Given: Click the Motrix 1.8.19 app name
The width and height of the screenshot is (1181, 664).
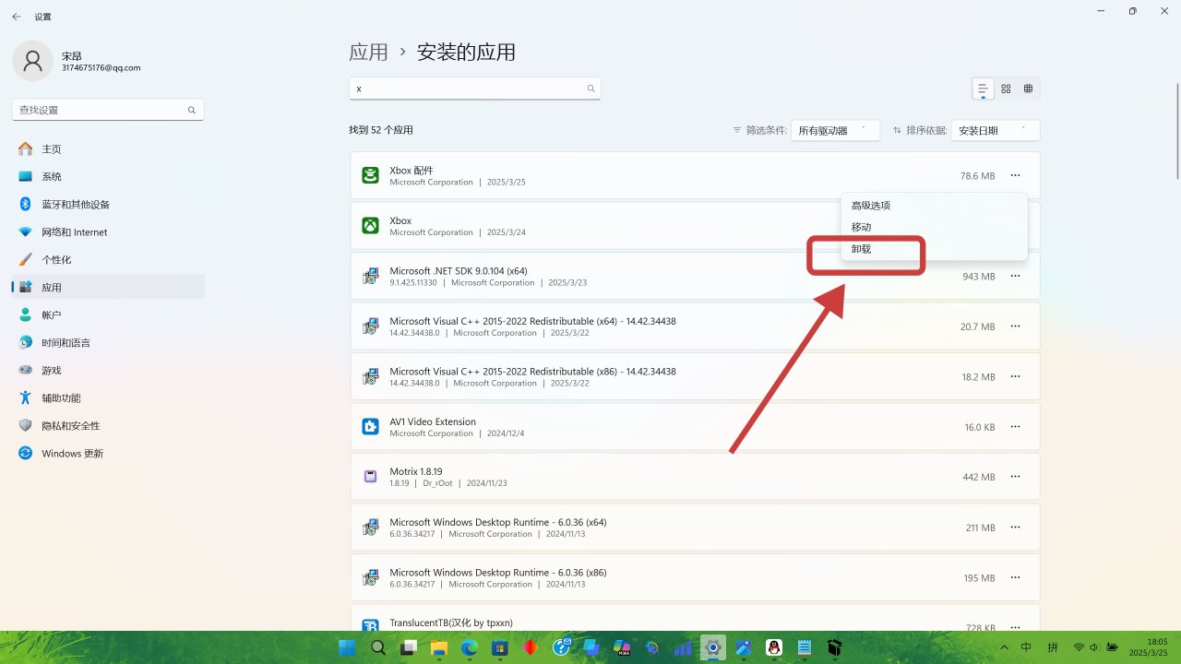Looking at the screenshot, I should click(x=415, y=472).
